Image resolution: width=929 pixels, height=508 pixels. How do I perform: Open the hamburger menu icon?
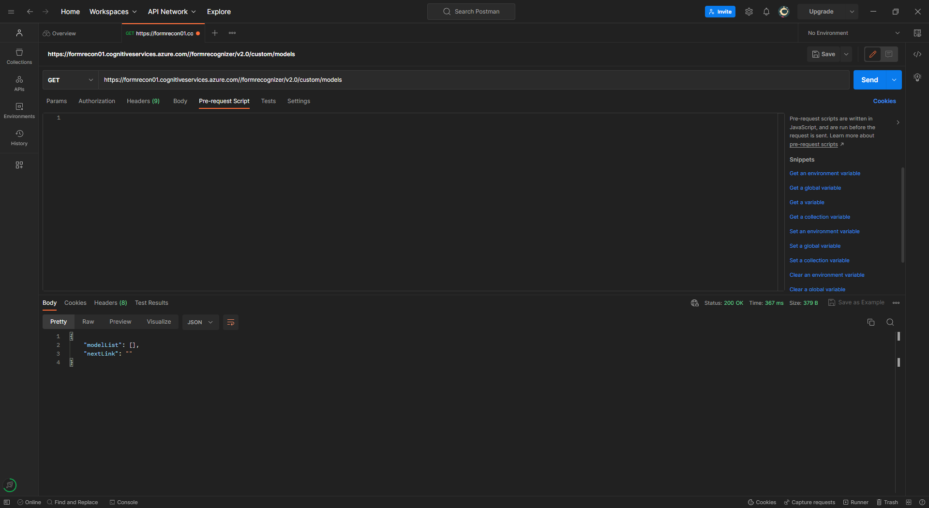tap(11, 12)
